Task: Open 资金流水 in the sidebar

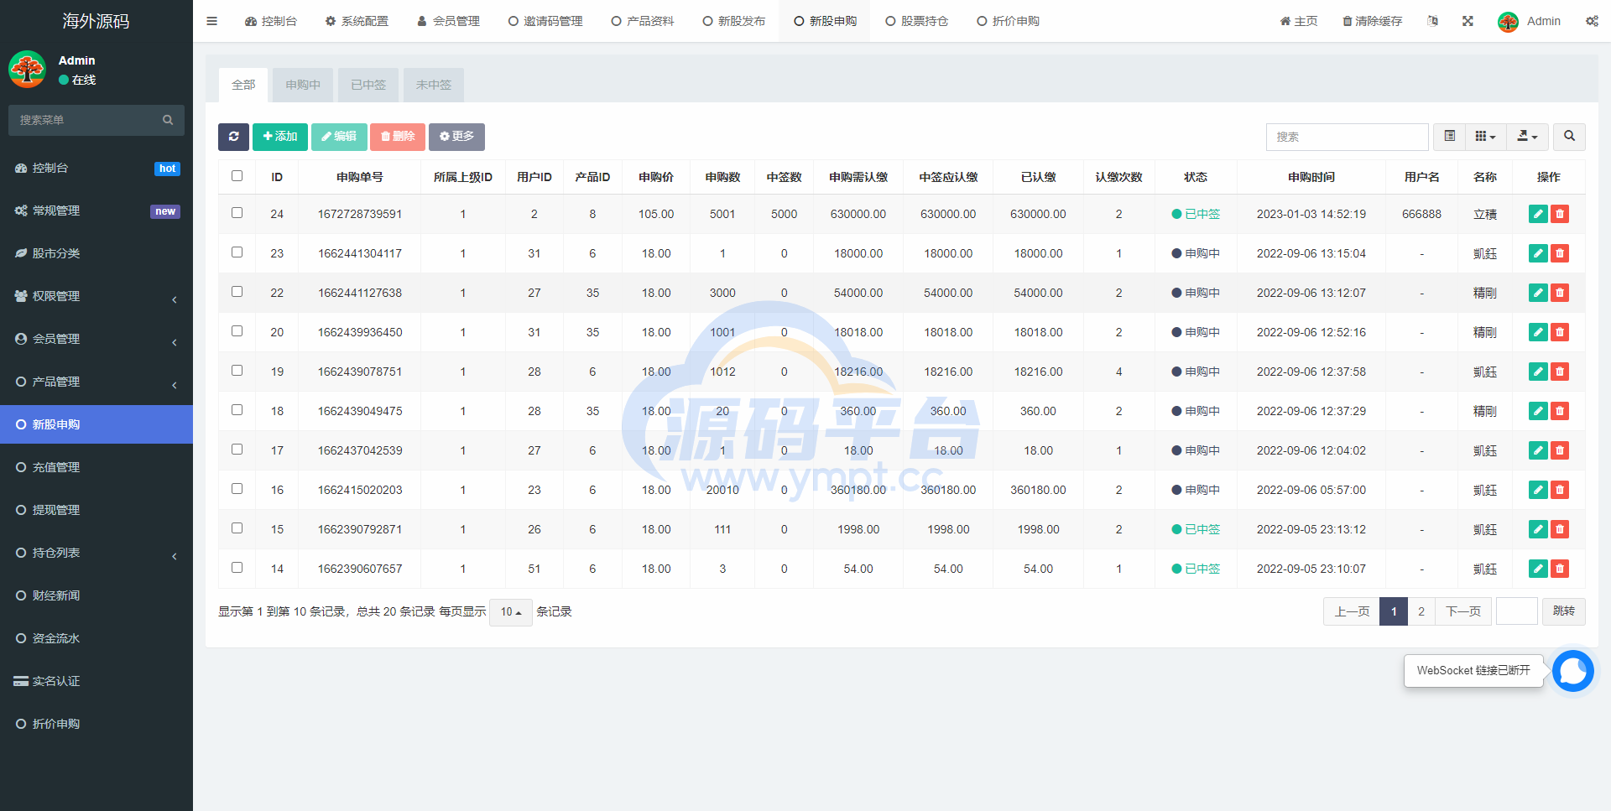Action: tap(96, 638)
